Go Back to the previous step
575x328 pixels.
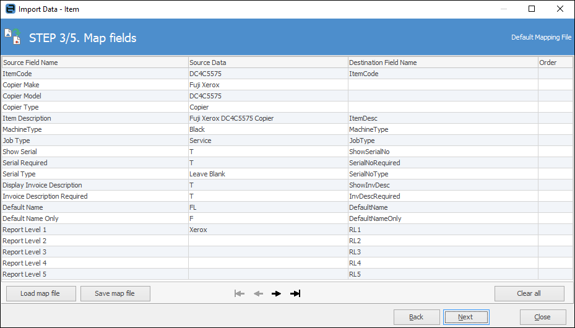(x=417, y=317)
